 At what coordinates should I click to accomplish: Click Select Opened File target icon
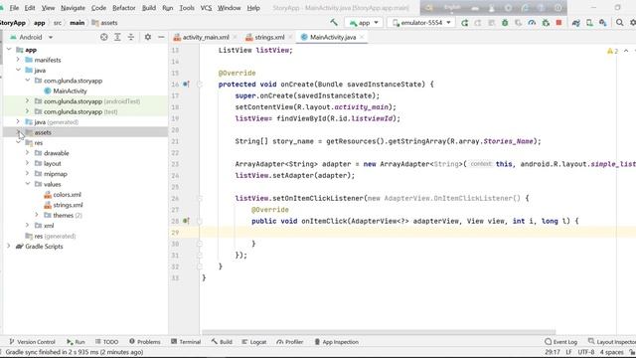(103, 37)
